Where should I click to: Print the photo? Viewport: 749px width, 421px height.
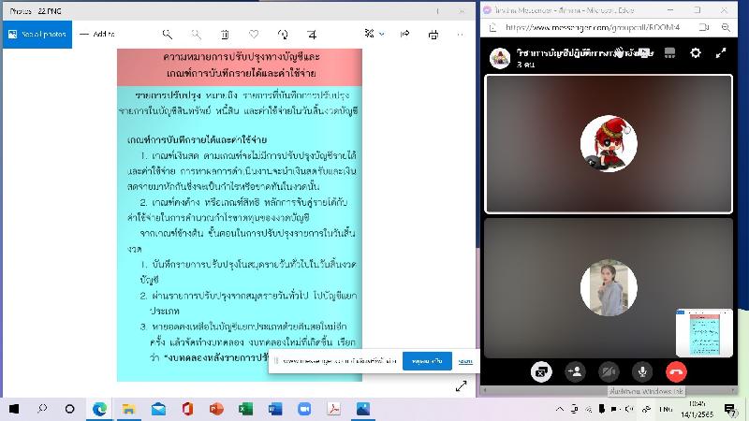click(433, 34)
